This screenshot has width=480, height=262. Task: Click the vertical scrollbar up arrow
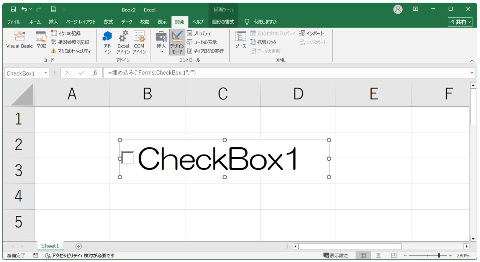473,86
